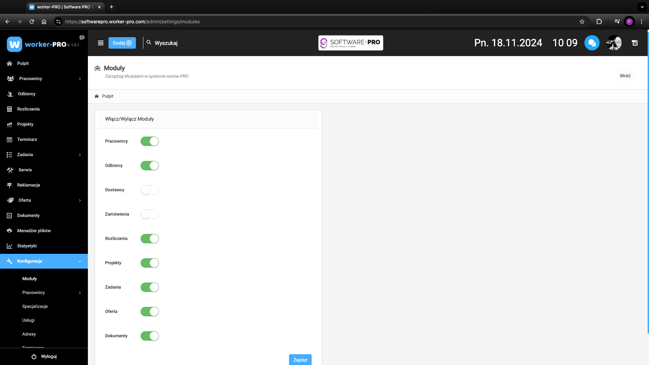Collapse the Konfiguracja menu chevron

[80, 261]
